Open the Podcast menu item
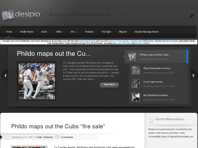This screenshot has height=148, width=198. click(x=89, y=32)
